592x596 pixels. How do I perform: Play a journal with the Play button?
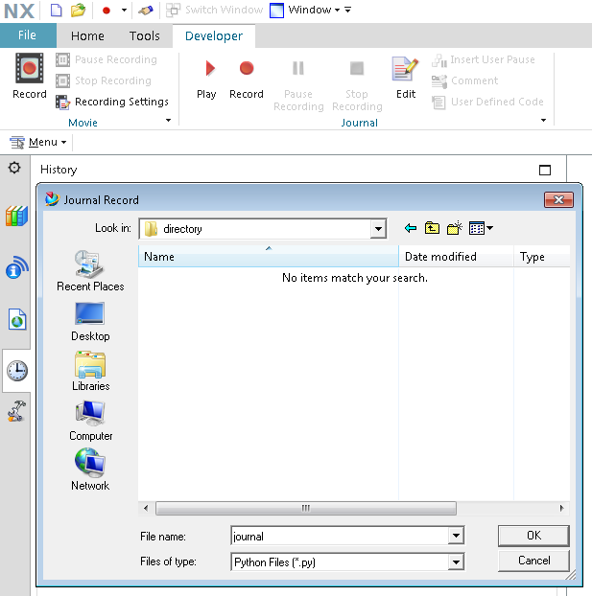click(206, 80)
